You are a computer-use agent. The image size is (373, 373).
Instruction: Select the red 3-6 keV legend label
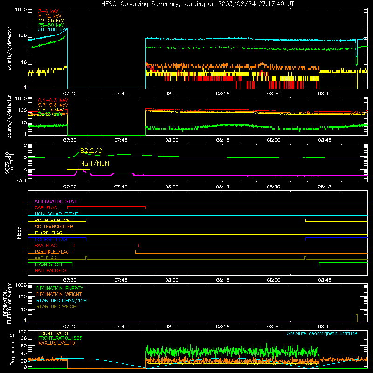point(48,11)
